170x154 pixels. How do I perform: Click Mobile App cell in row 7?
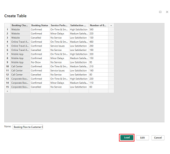[20, 54]
